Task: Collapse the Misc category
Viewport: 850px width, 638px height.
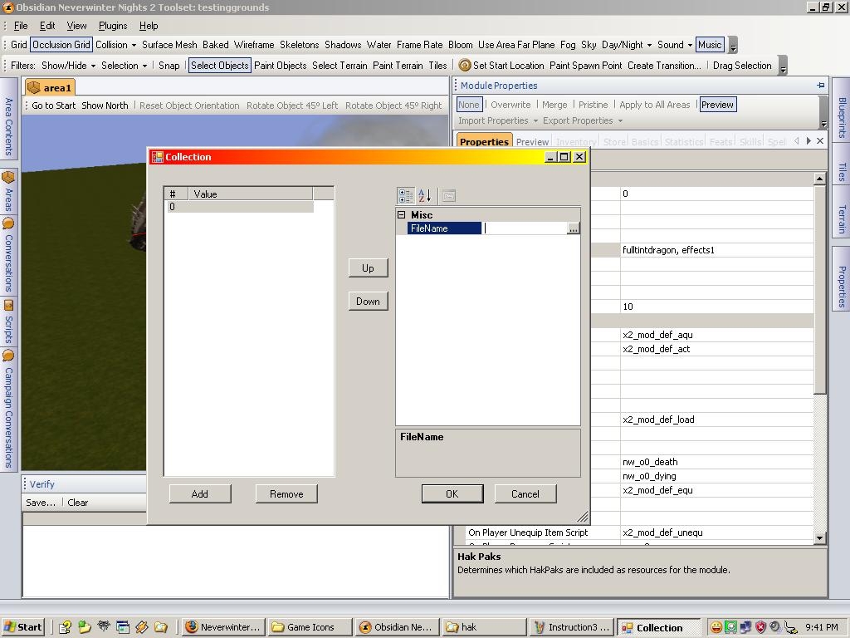Action: 402,215
